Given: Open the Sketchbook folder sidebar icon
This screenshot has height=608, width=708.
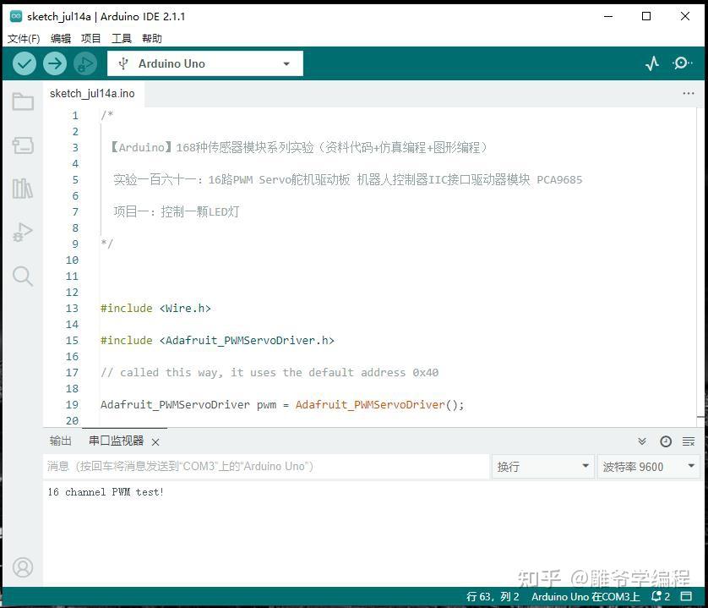Looking at the screenshot, I should [23, 101].
